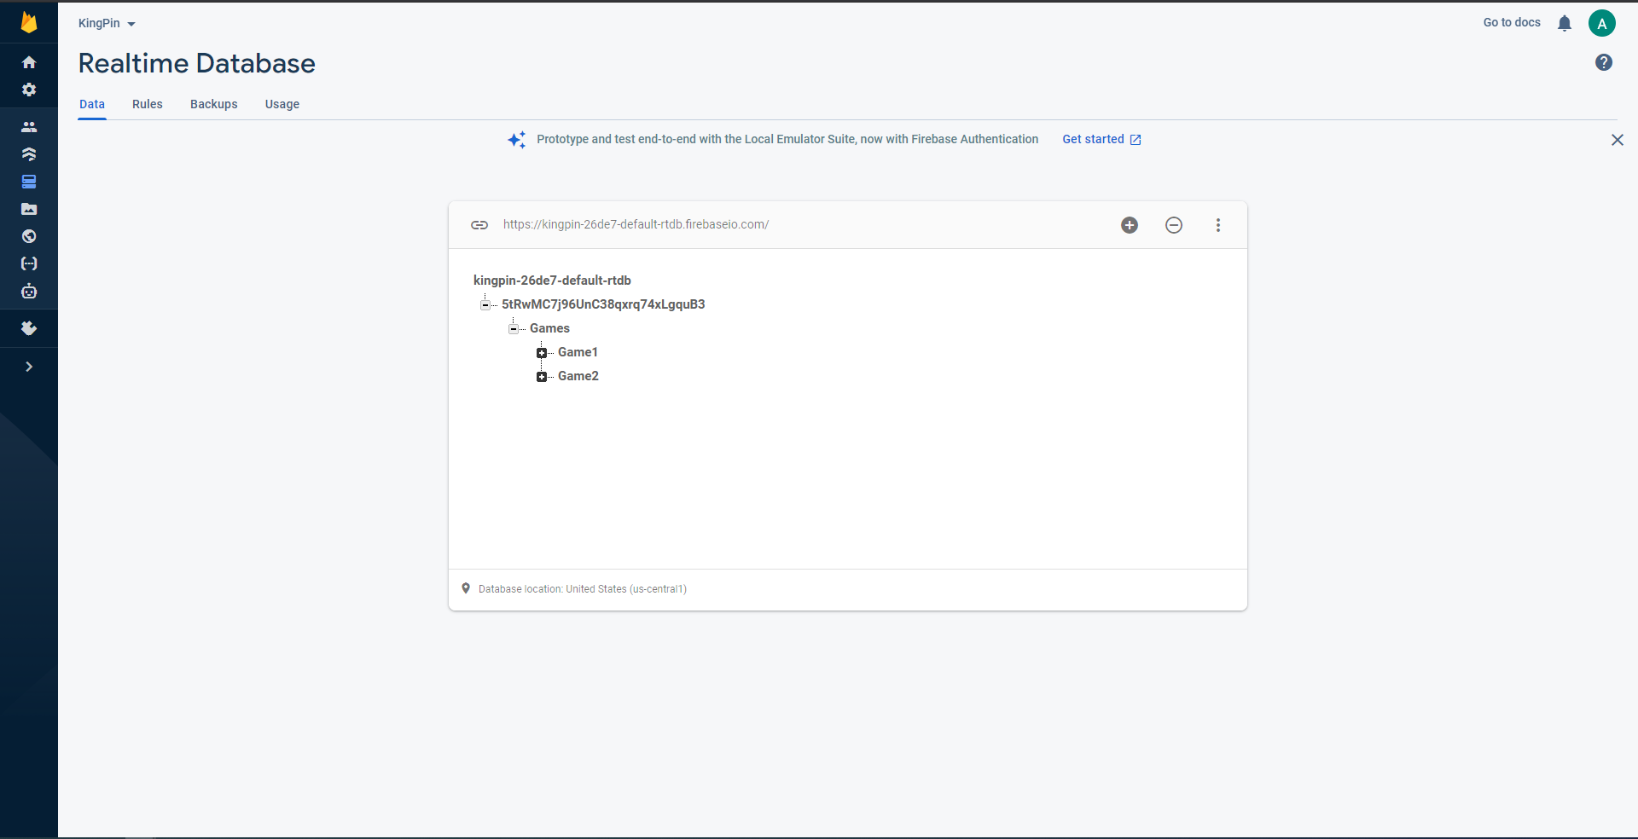Image resolution: width=1638 pixels, height=839 pixels.
Task: Dismiss the emulator suite banner
Action: (x=1618, y=140)
